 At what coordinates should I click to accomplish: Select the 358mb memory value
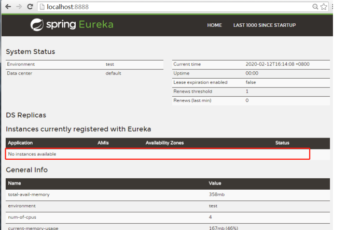point(217,194)
